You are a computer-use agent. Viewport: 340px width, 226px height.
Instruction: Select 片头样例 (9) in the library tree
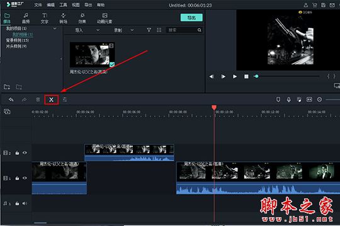pos(16,46)
